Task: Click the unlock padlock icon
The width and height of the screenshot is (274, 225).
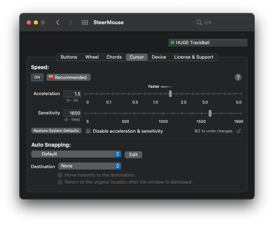Action: [x=239, y=131]
